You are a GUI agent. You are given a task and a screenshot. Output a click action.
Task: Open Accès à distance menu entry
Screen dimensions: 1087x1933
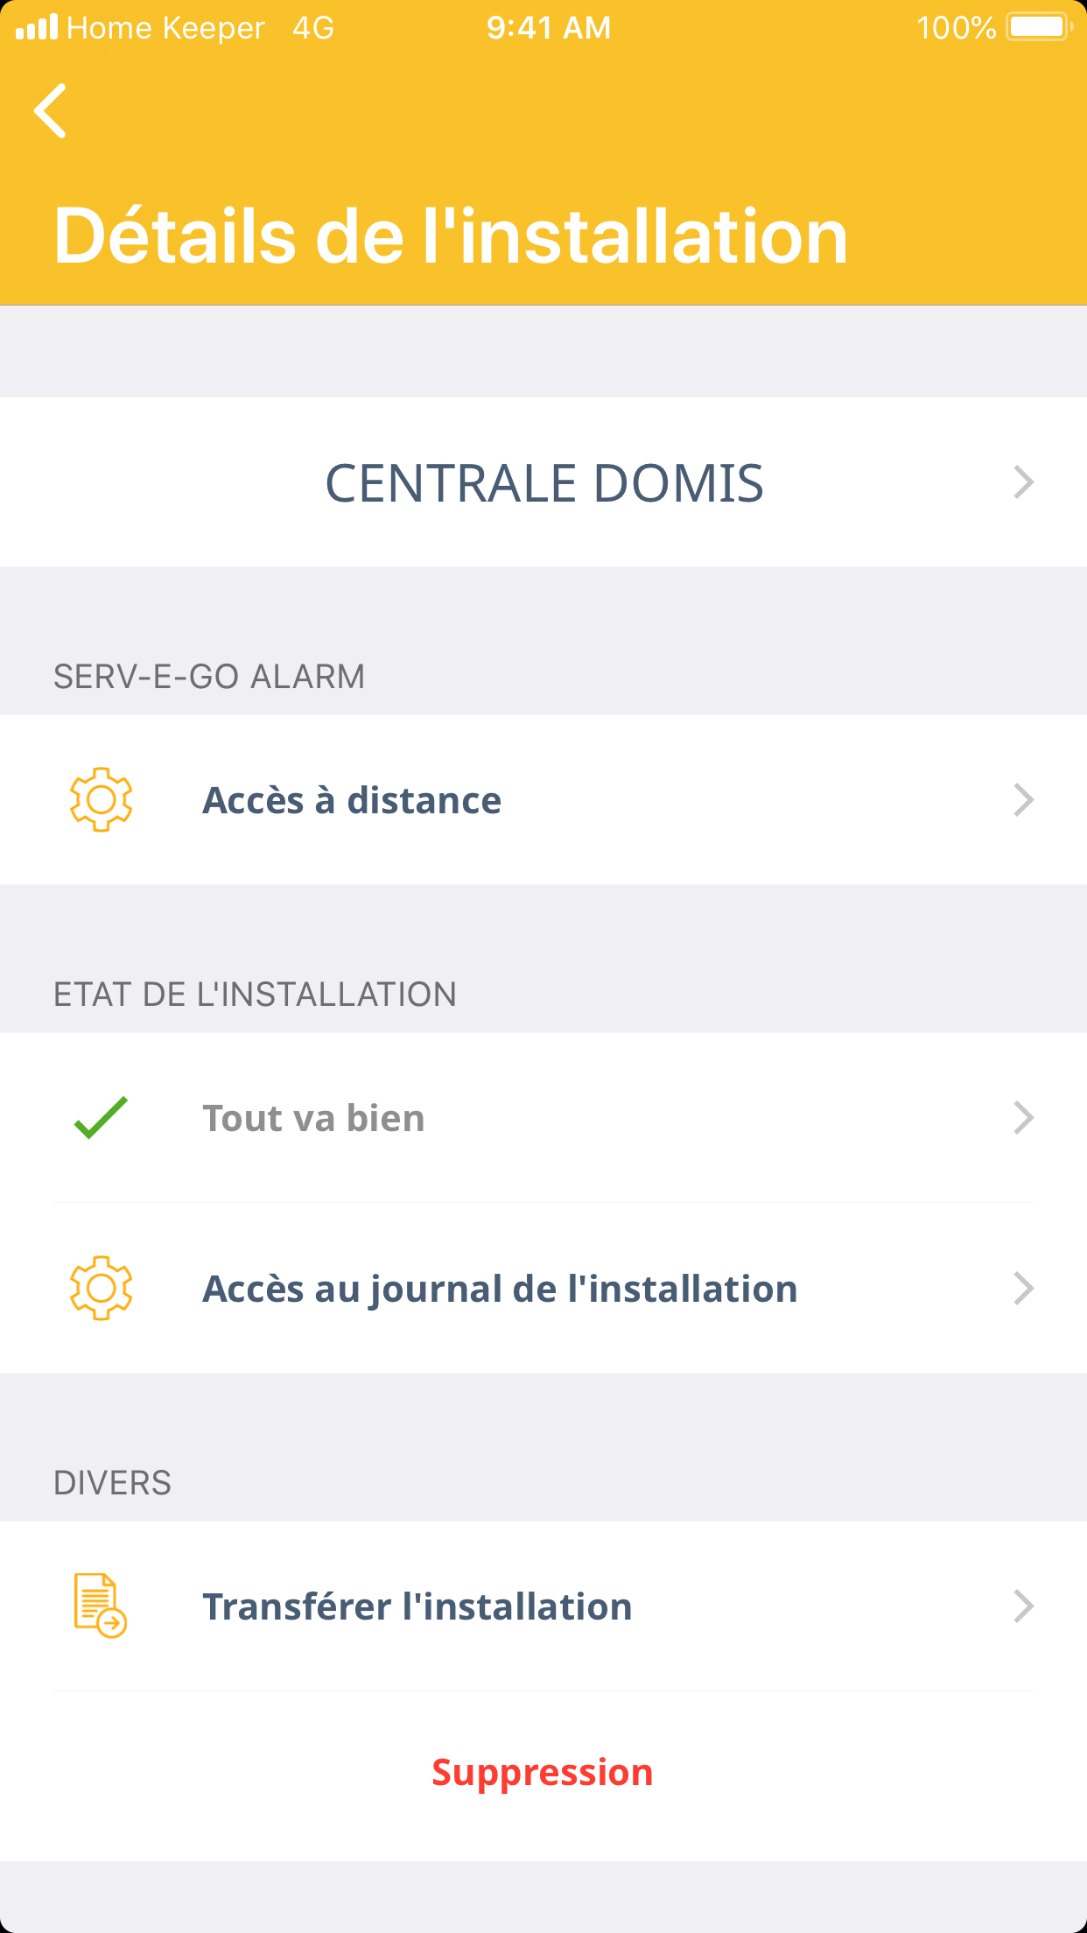[x=352, y=800]
